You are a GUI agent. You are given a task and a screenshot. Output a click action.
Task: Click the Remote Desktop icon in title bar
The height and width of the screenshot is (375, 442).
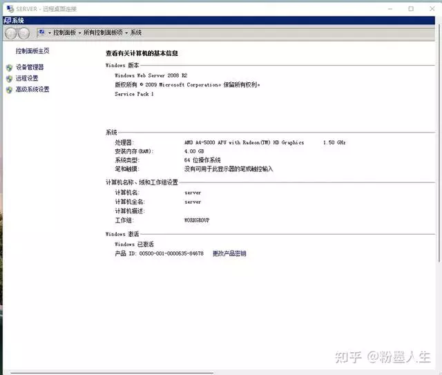click(10, 9)
